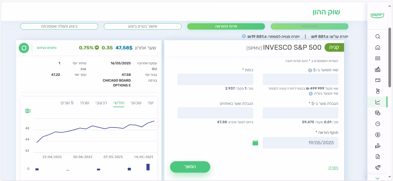Click last trade date 16/05/2025
Image resolution: width=393 pixels, height=181 pixels.
point(121,63)
